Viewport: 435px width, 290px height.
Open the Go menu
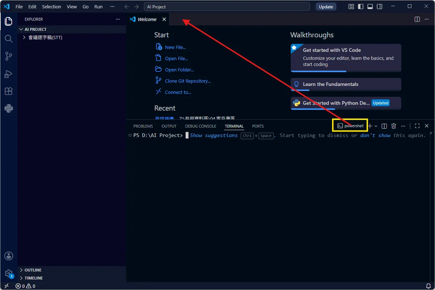click(x=86, y=7)
